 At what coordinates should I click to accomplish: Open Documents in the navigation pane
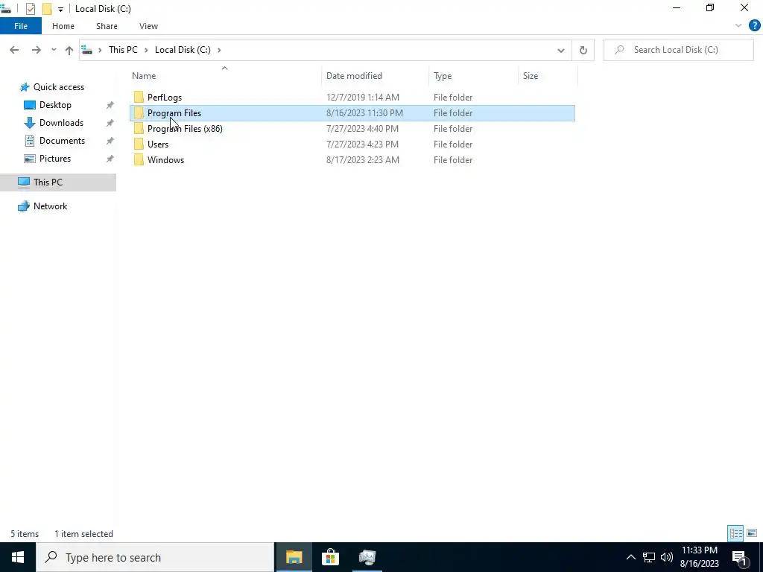point(62,141)
